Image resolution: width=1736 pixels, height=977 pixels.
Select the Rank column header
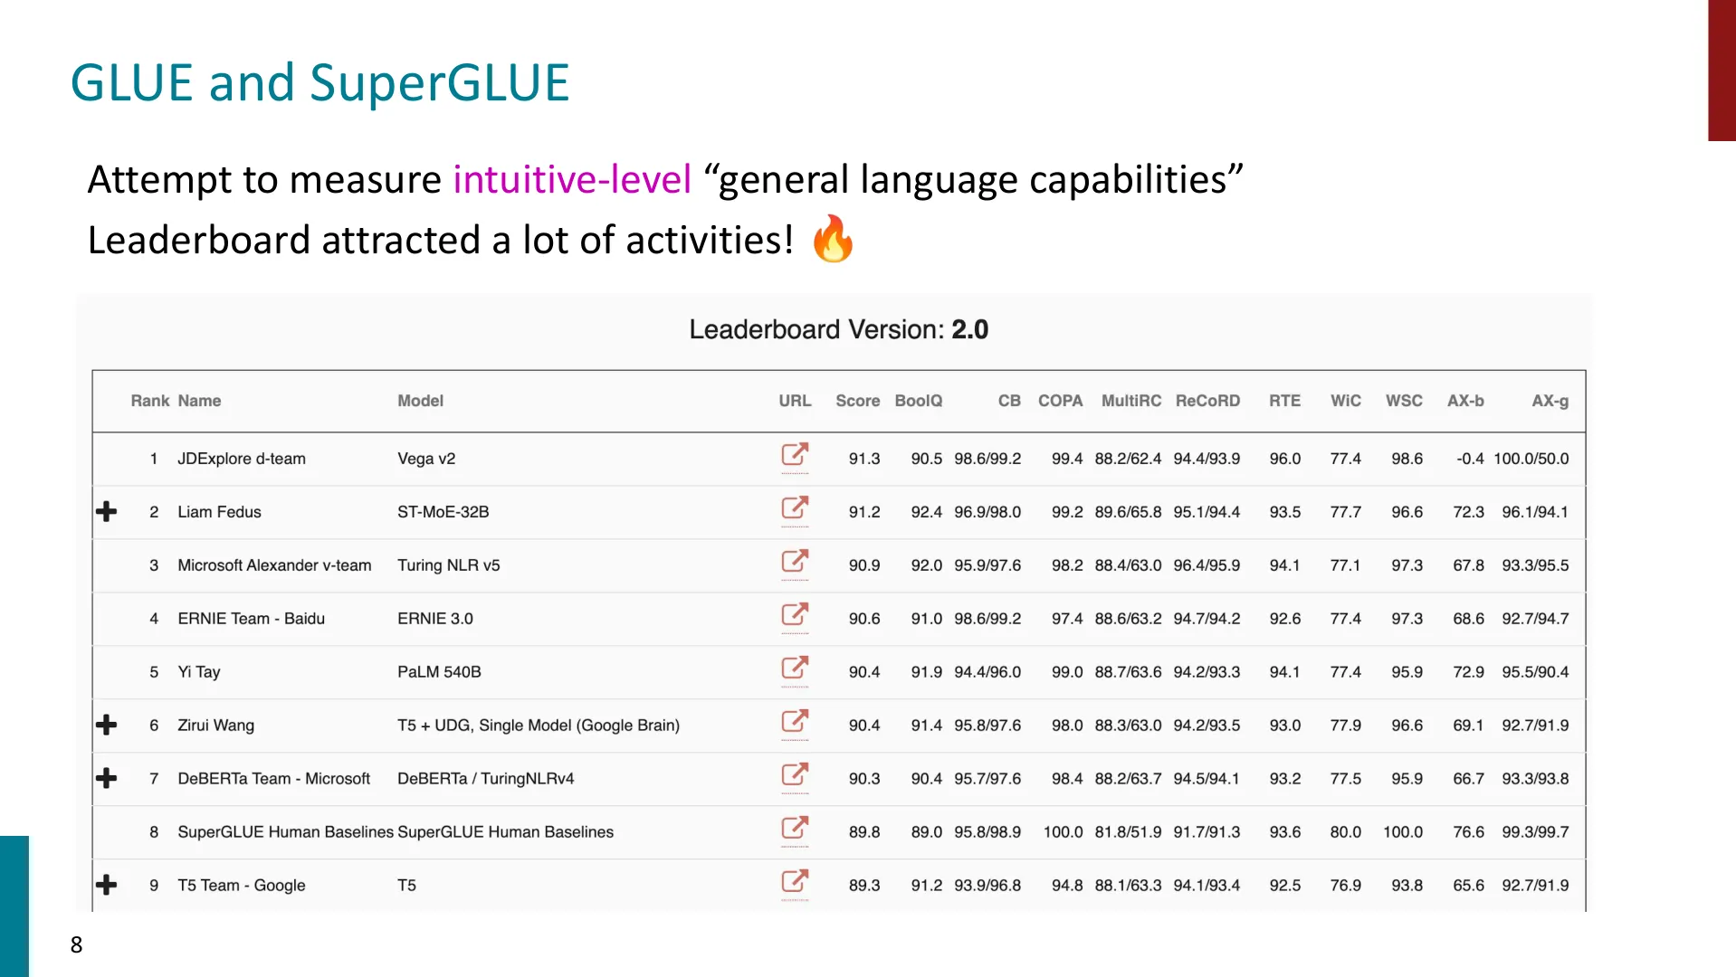click(150, 401)
